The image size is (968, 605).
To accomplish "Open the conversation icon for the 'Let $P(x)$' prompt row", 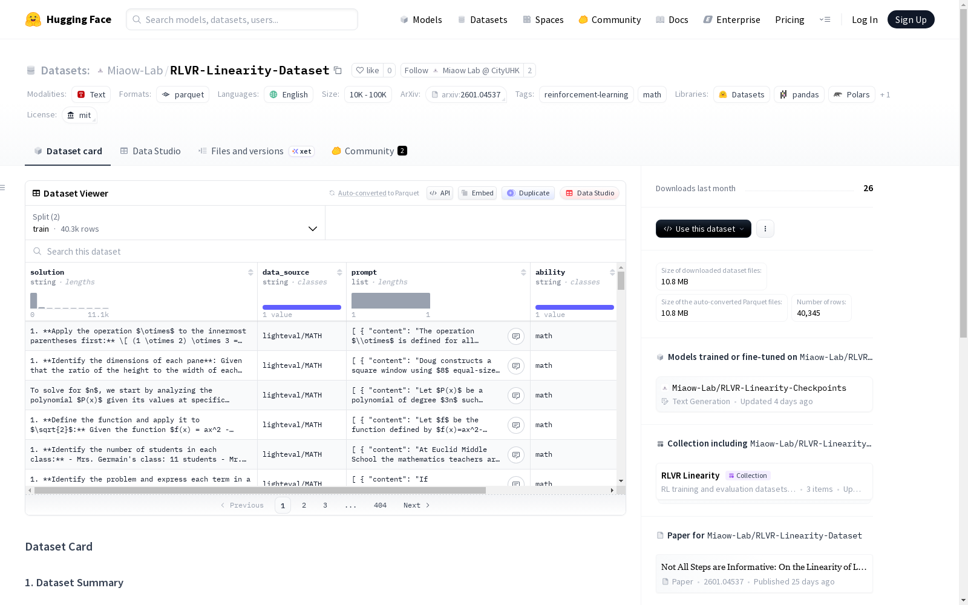I will pos(516,396).
